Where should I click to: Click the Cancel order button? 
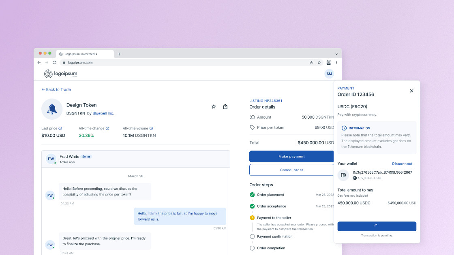point(291,170)
